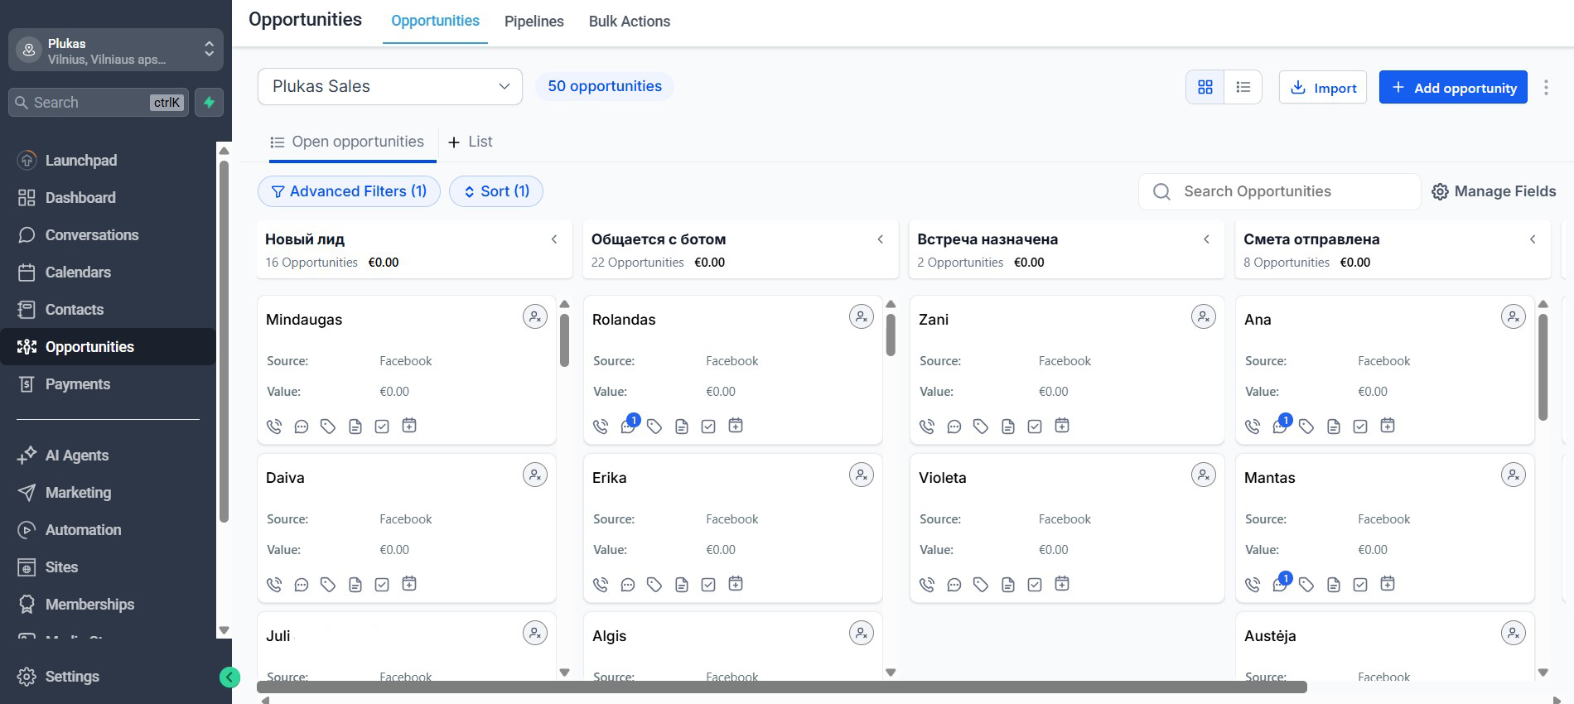Open the Mindaugas opportunity card
The height and width of the screenshot is (704, 1574).
click(x=406, y=369)
